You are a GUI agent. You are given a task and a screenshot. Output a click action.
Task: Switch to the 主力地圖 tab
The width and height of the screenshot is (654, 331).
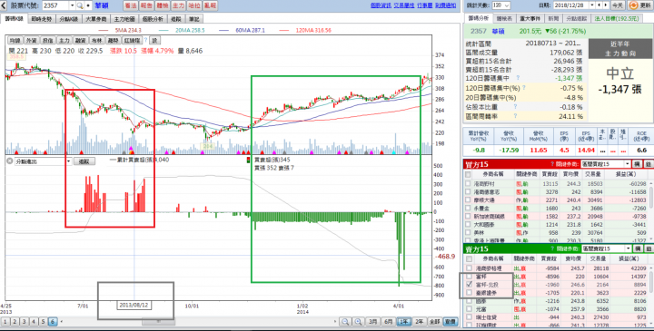124,19
